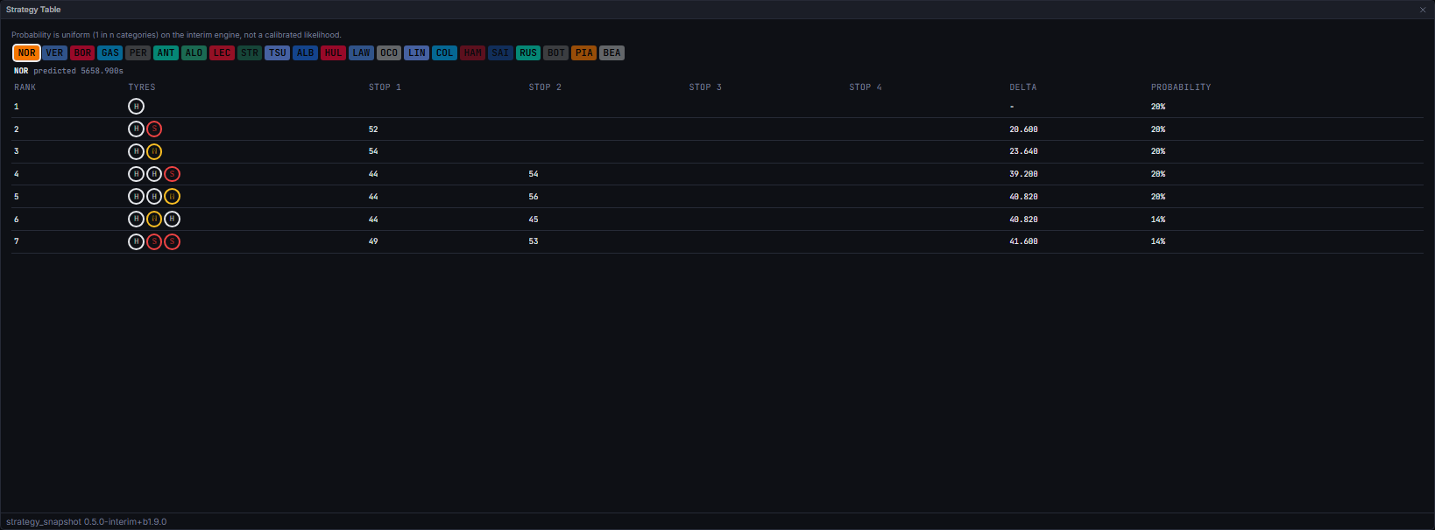
Task: Open the LAW driver chip
Action: [361, 52]
